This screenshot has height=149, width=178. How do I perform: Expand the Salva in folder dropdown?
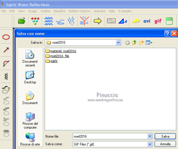click(x=118, y=43)
